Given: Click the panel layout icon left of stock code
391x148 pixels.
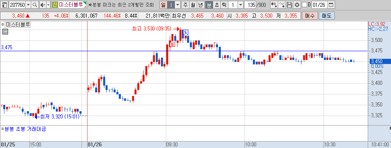Looking at the screenshot, I should point(4,4).
